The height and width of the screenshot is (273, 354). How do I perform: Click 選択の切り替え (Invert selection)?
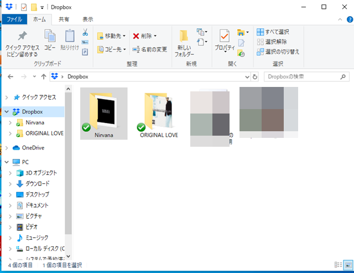[x=278, y=51]
